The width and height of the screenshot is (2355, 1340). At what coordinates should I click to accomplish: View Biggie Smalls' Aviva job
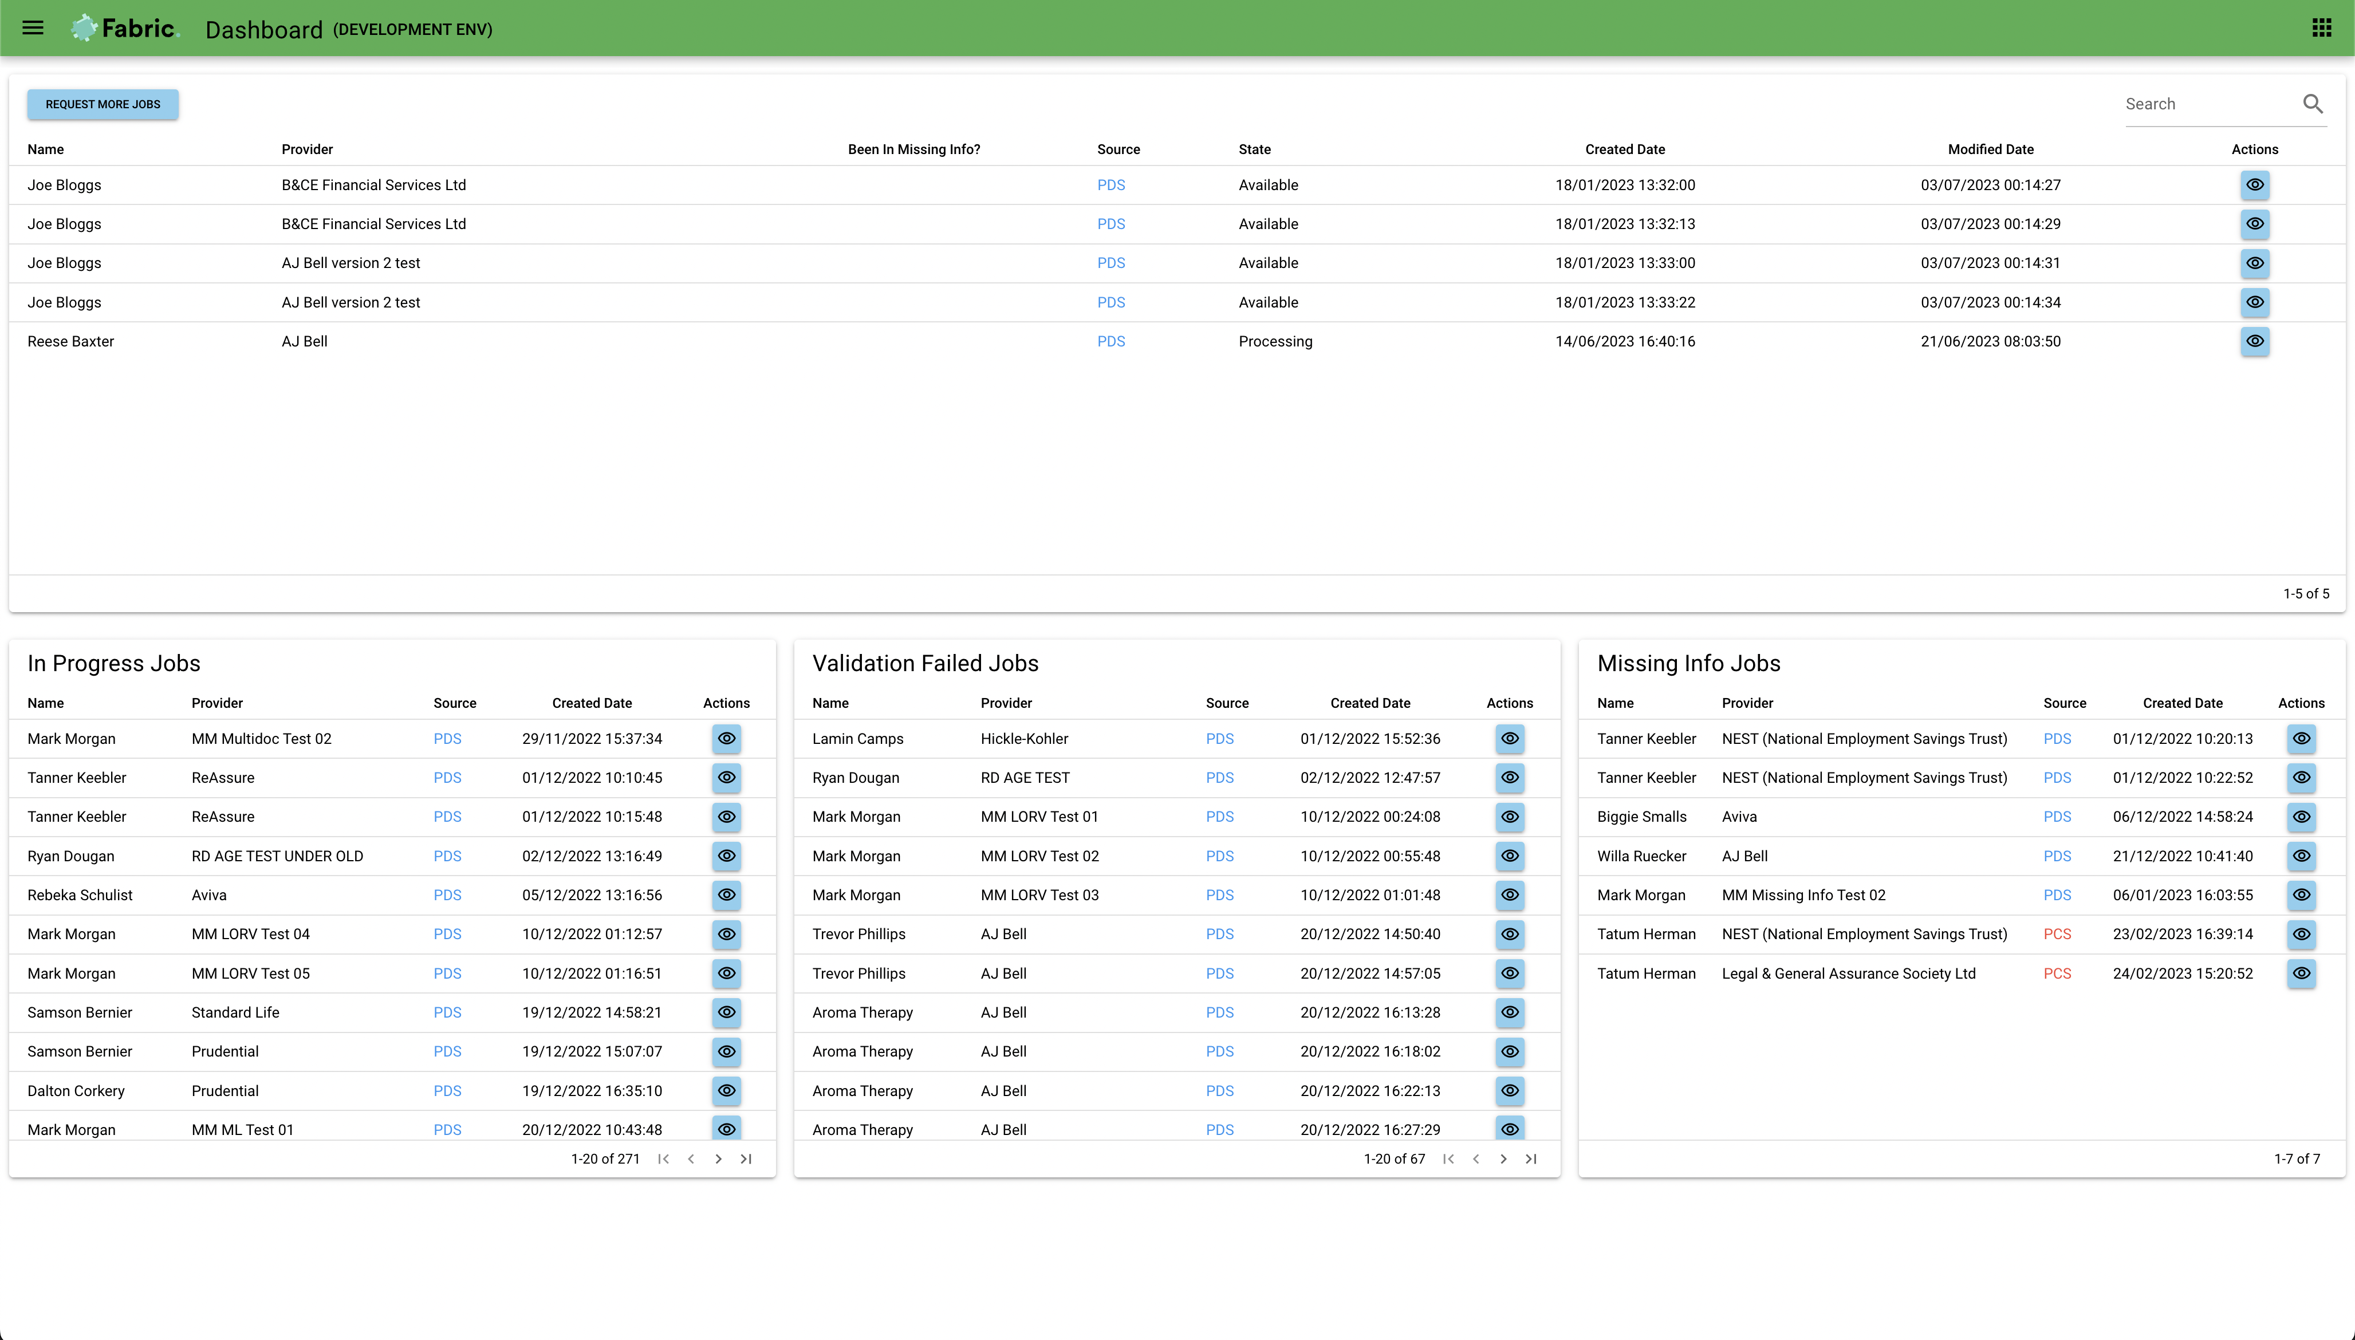[2301, 817]
